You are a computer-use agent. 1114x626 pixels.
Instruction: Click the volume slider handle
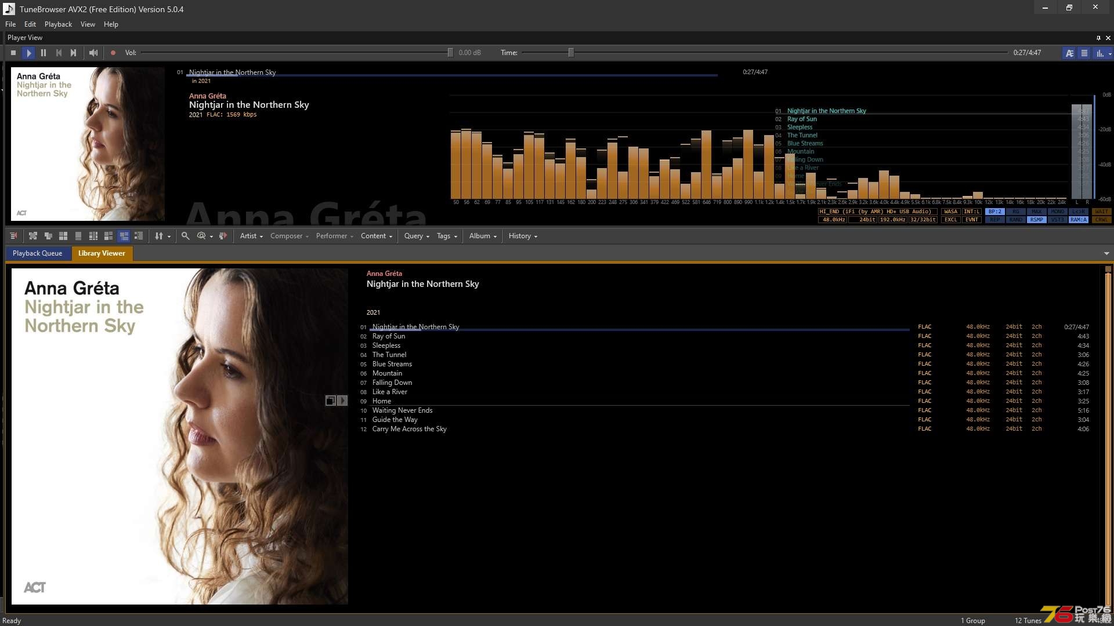tap(450, 53)
